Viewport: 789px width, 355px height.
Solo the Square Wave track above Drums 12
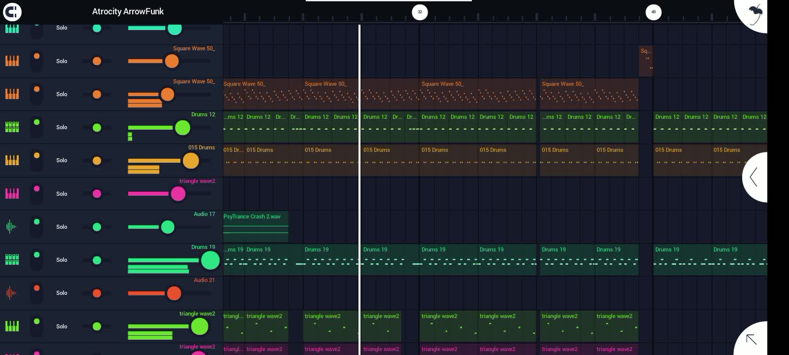point(62,94)
